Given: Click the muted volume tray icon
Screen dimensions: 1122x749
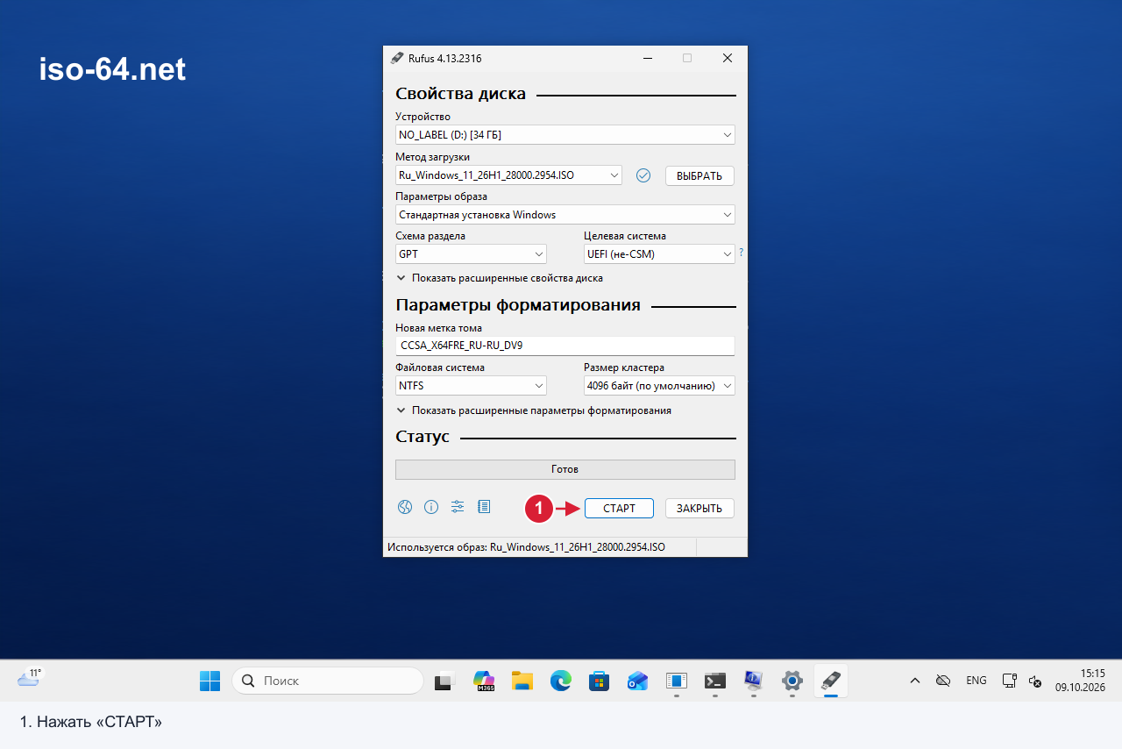Looking at the screenshot, I should [x=1035, y=681].
